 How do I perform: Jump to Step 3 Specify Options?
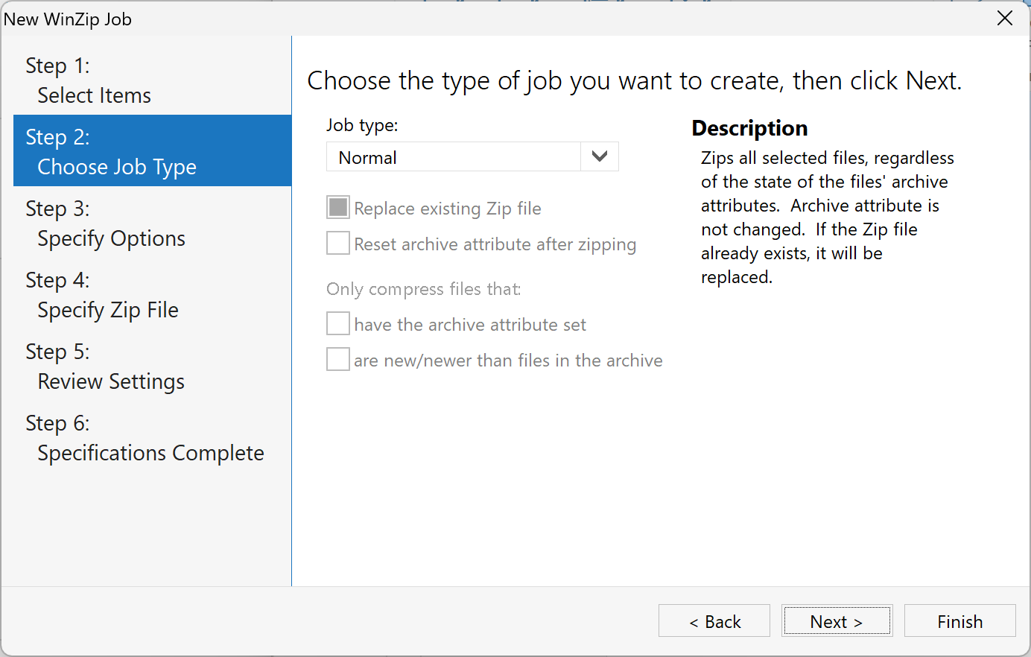(x=152, y=223)
